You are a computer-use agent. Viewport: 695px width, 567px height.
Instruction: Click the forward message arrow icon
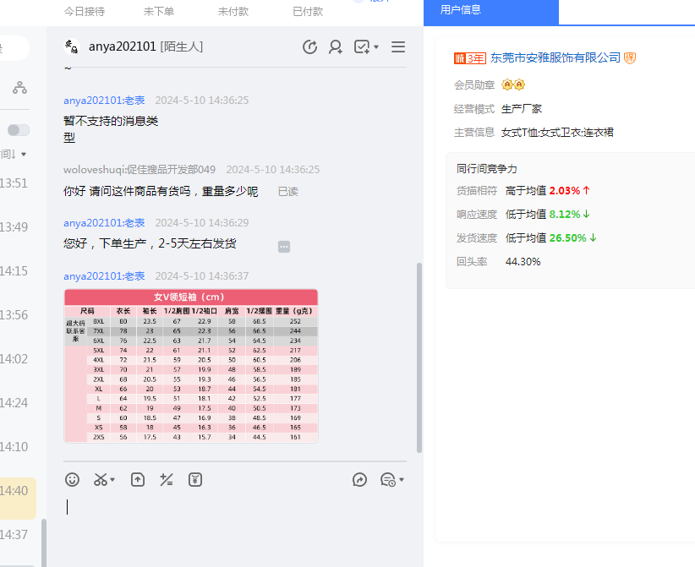pos(359,479)
